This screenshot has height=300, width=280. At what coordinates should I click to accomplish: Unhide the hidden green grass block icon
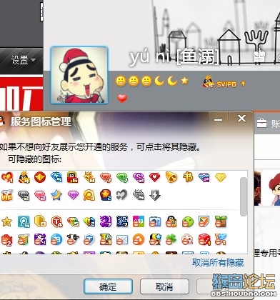[221, 221]
